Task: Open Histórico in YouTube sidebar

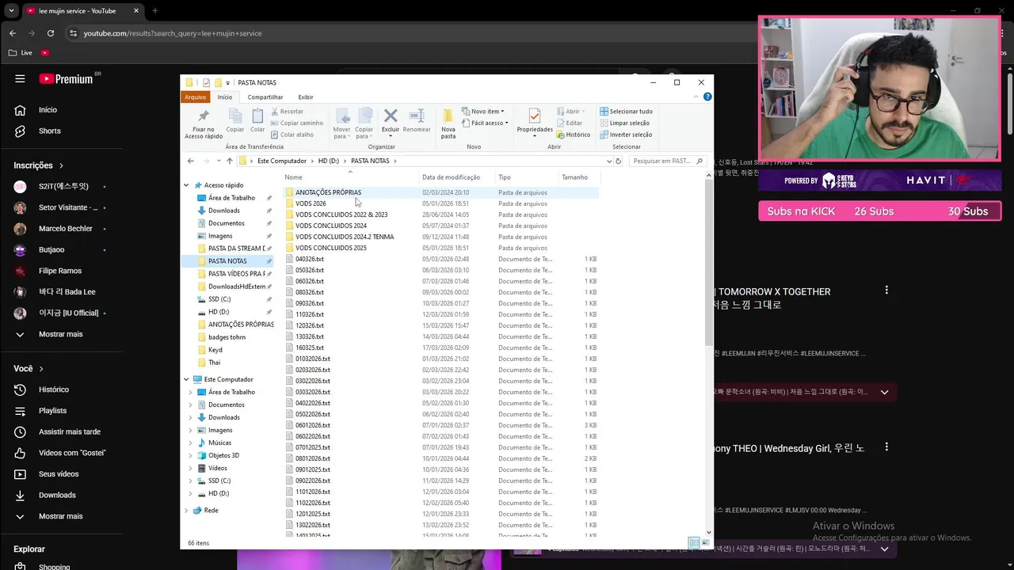Action: pos(53,389)
